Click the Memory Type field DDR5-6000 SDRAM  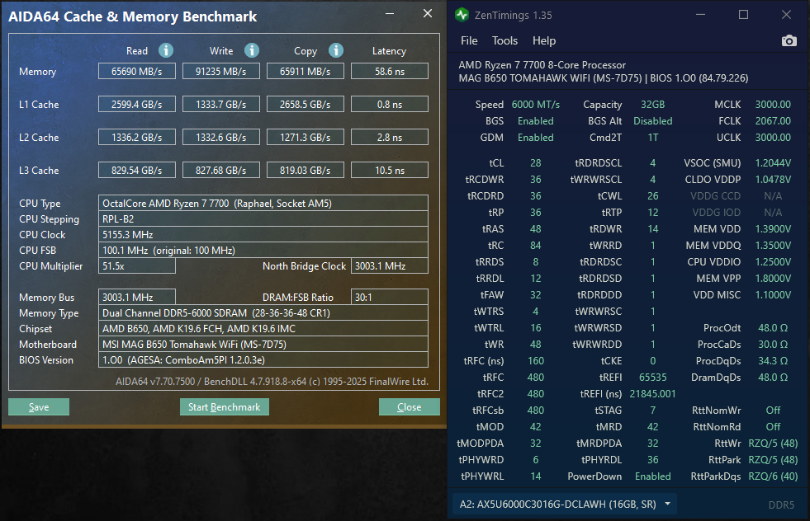click(263, 312)
